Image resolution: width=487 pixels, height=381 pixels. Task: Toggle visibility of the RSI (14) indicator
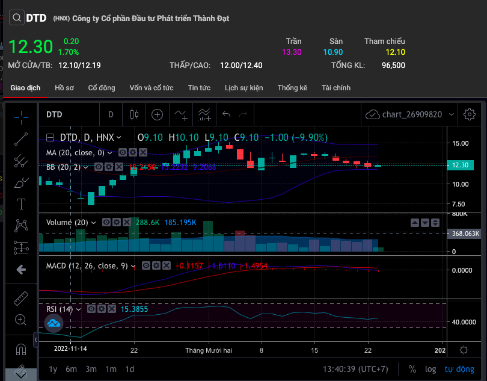91,309
